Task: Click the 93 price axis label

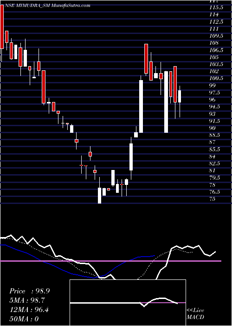Action: (213, 114)
